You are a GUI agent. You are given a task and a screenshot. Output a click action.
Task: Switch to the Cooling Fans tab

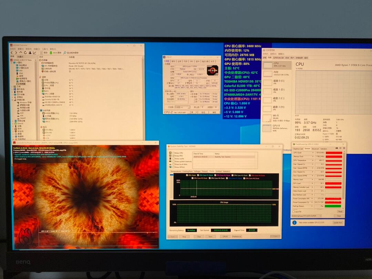tap(187, 171)
